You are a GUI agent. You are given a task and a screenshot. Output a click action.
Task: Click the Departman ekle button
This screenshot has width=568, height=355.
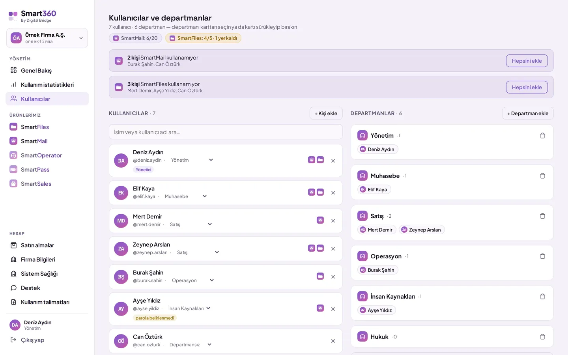(x=528, y=113)
